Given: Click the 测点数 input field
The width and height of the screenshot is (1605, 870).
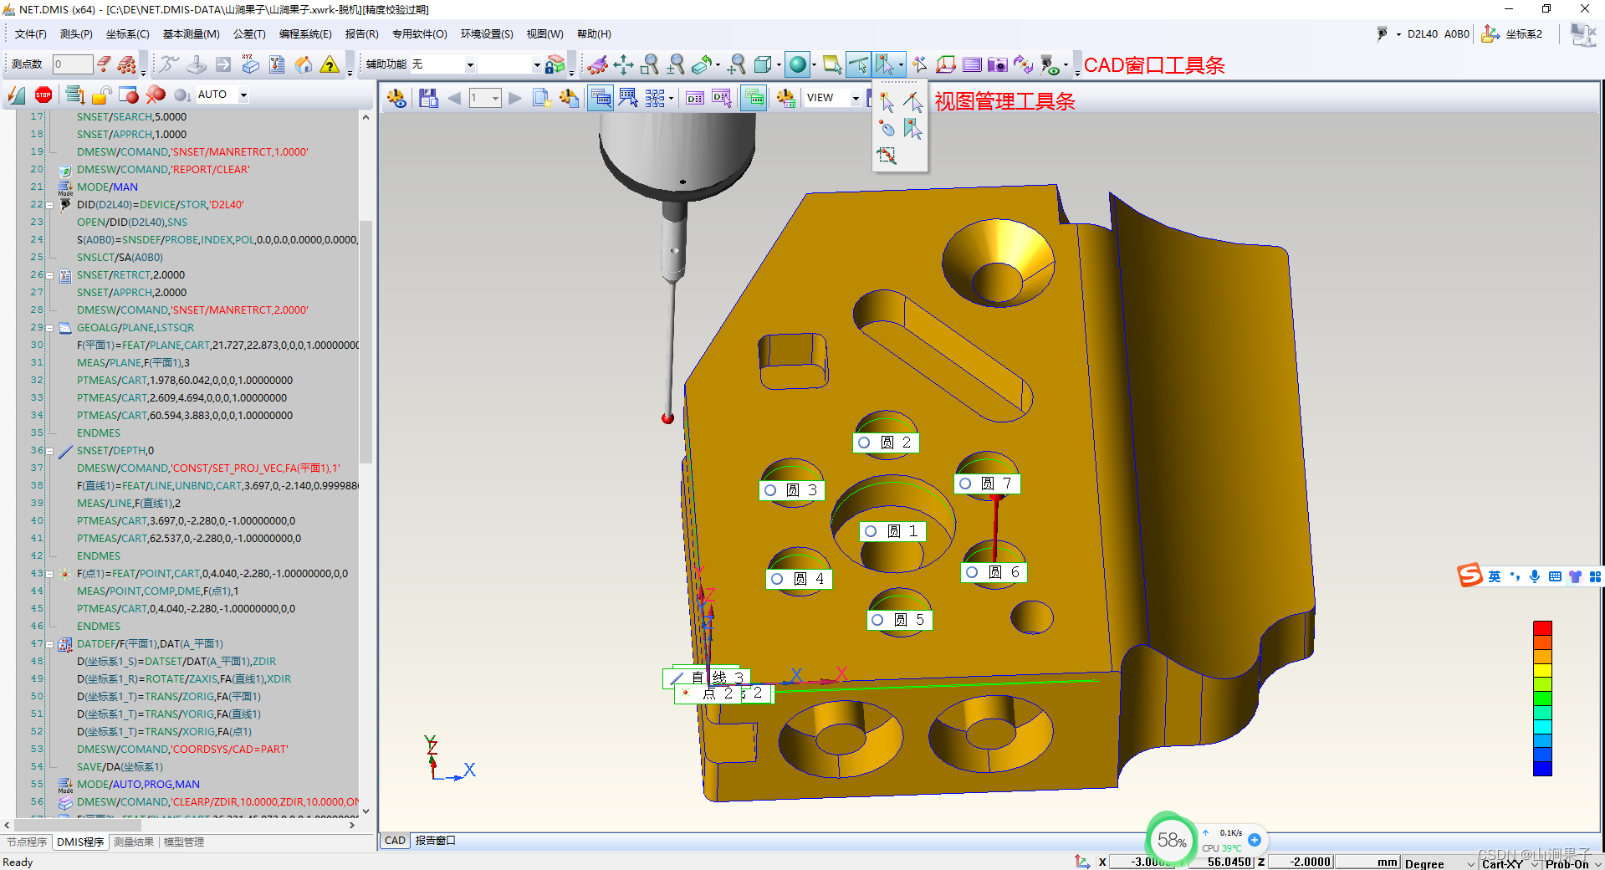Looking at the screenshot, I should pyautogui.click(x=72, y=64).
